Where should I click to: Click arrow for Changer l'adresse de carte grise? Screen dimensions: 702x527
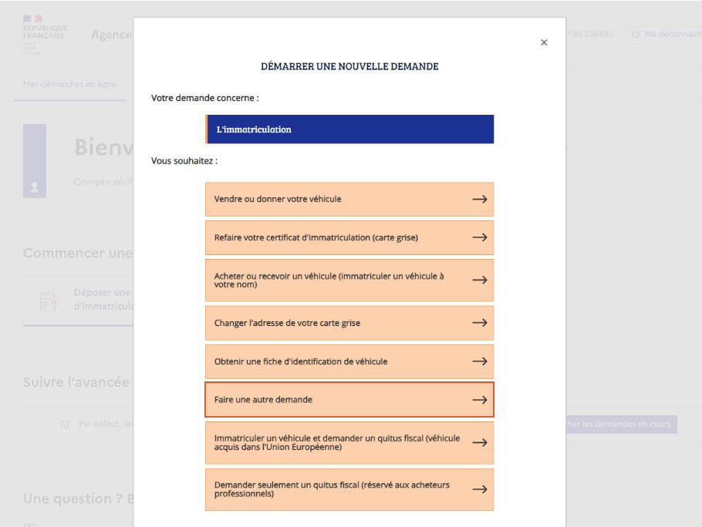(x=480, y=323)
